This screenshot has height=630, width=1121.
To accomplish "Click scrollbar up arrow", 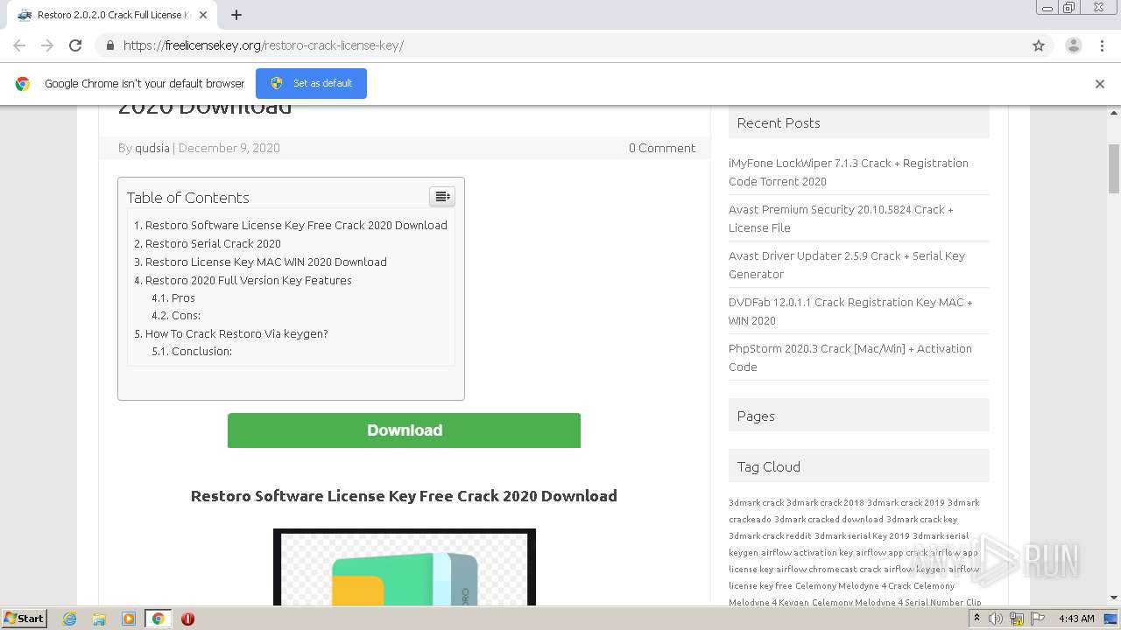I will tap(1114, 112).
